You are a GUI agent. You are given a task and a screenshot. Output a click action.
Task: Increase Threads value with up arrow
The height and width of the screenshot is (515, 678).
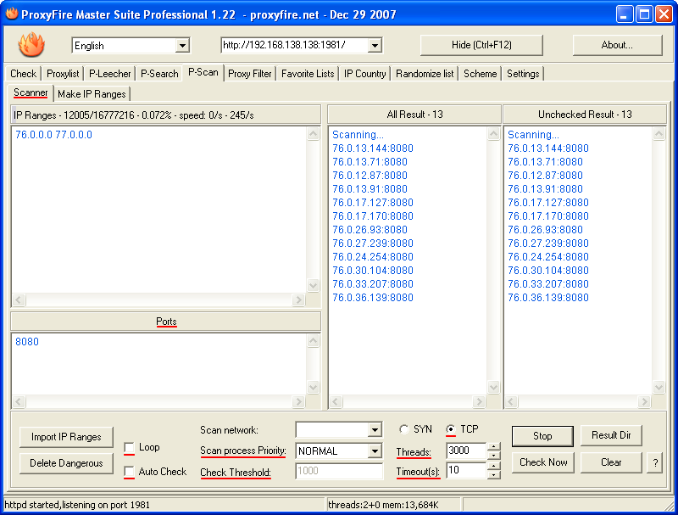(x=495, y=447)
